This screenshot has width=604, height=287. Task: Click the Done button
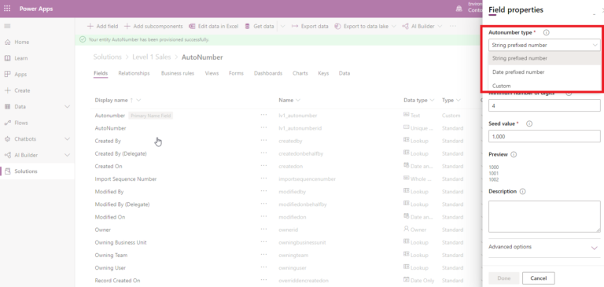(x=504, y=278)
